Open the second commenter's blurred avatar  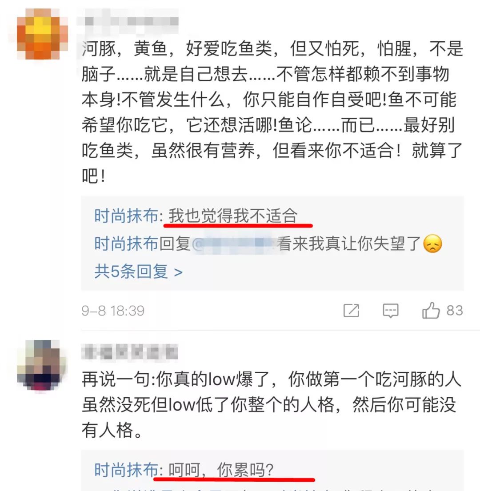point(42,365)
